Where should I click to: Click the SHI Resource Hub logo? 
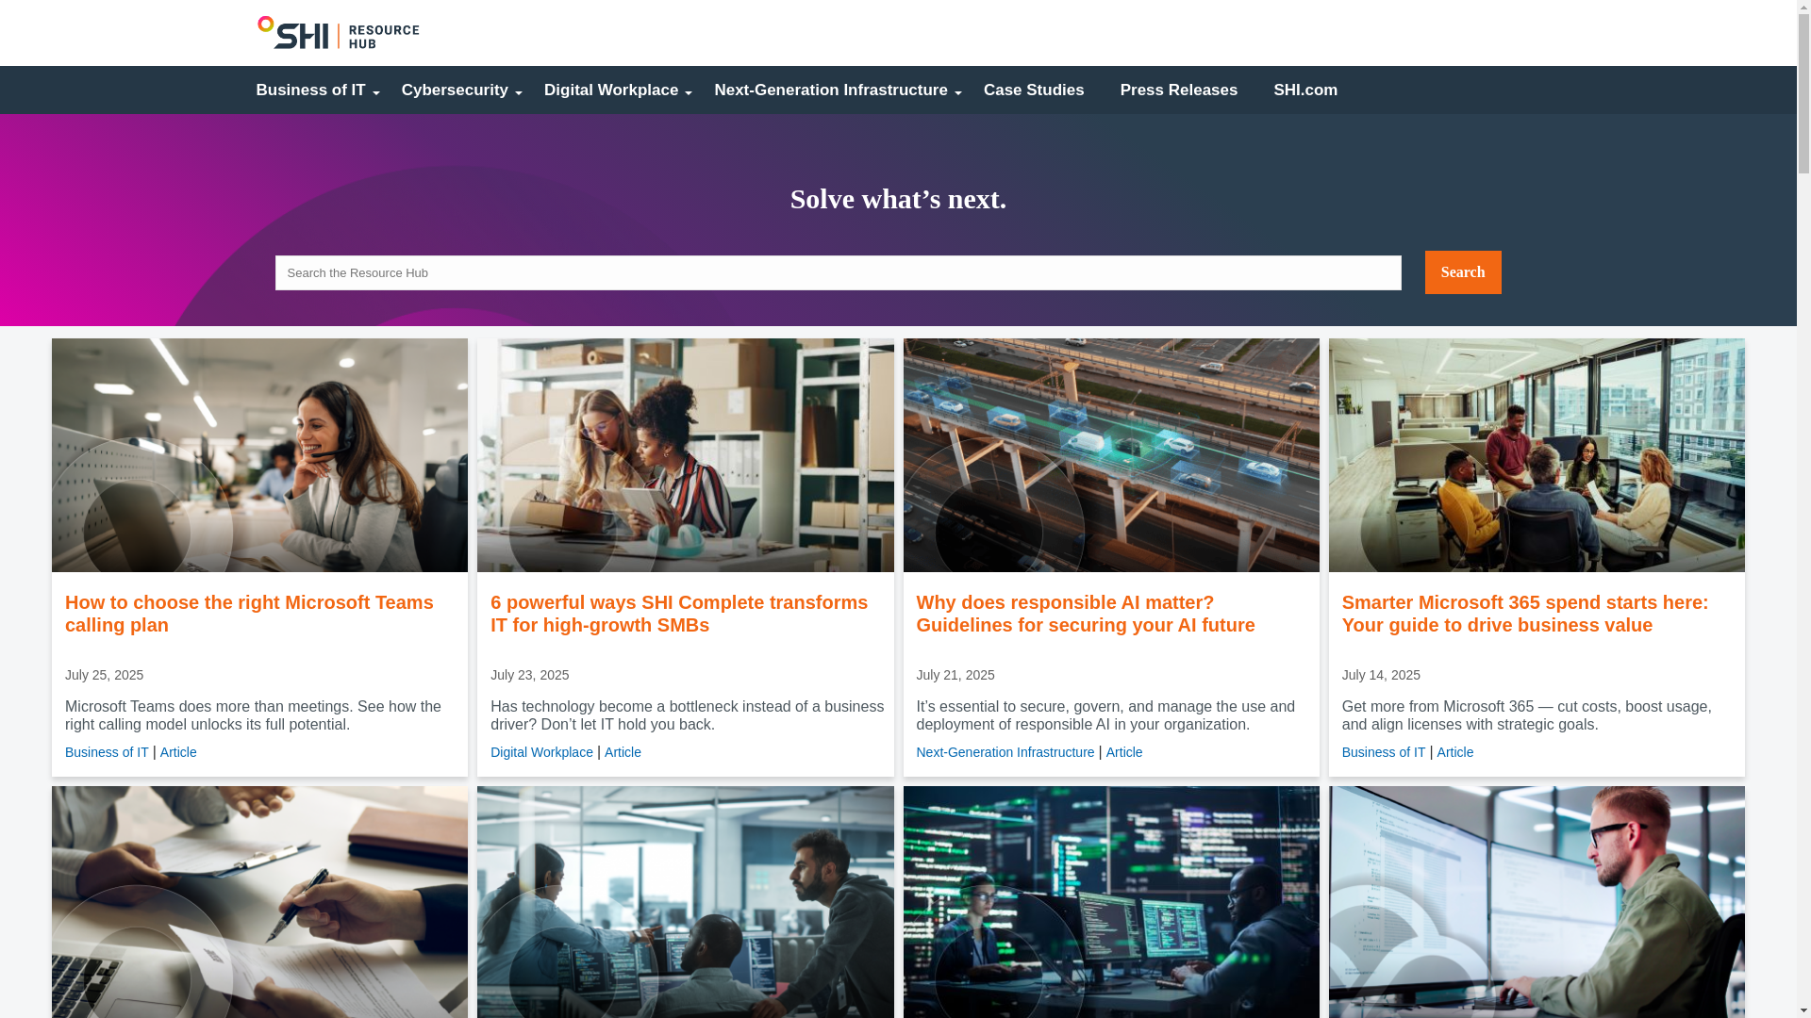[x=338, y=32]
